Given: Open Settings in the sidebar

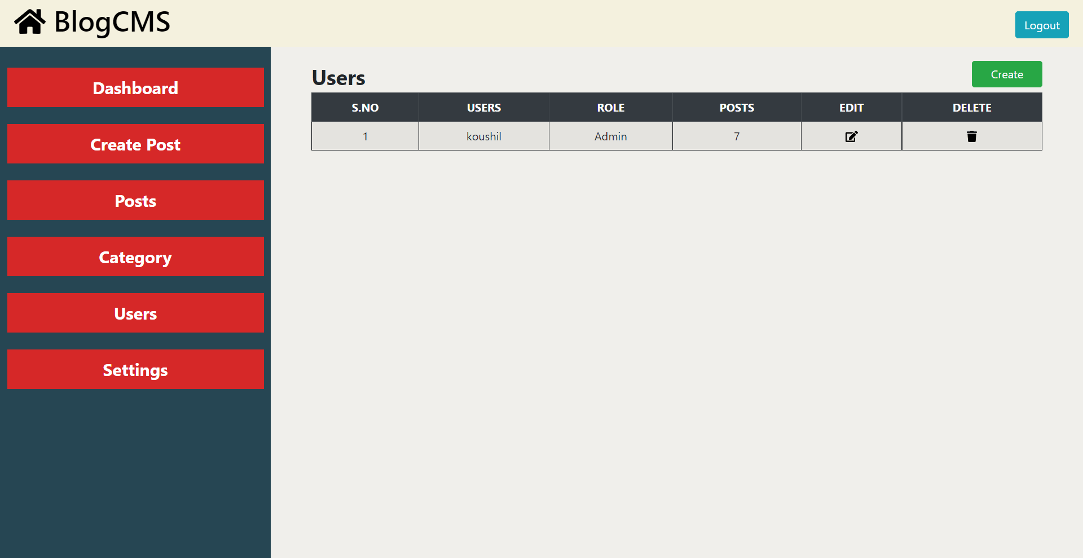Looking at the screenshot, I should [x=135, y=369].
